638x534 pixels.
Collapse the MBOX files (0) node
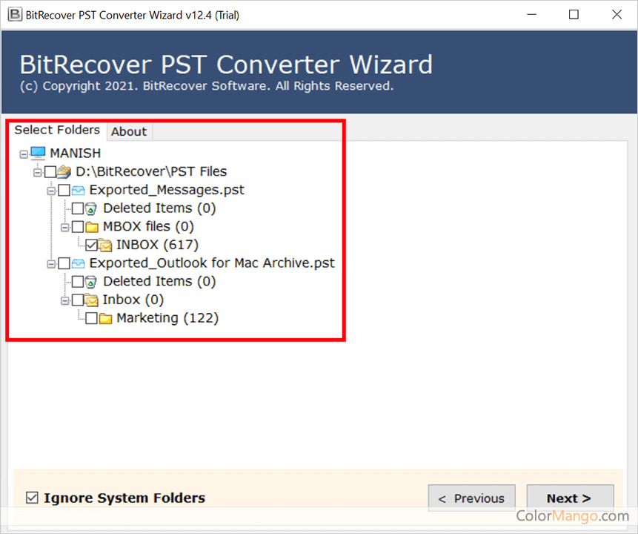[x=64, y=227]
